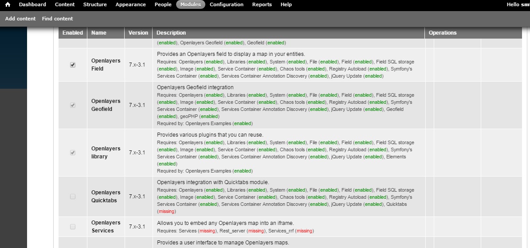Click the Version column header
This screenshot has width=530, height=248.
coord(138,33)
